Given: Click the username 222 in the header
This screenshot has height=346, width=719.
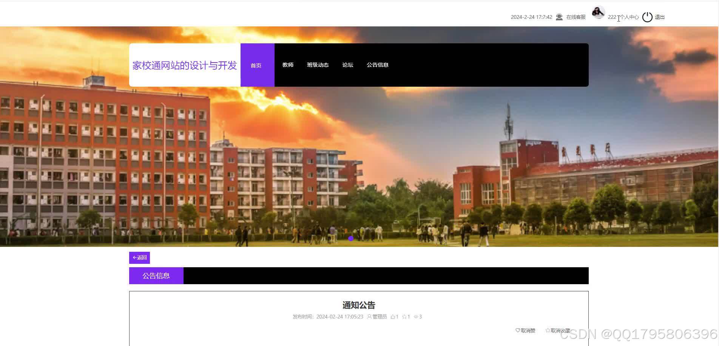Looking at the screenshot, I should pyautogui.click(x=612, y=17).
